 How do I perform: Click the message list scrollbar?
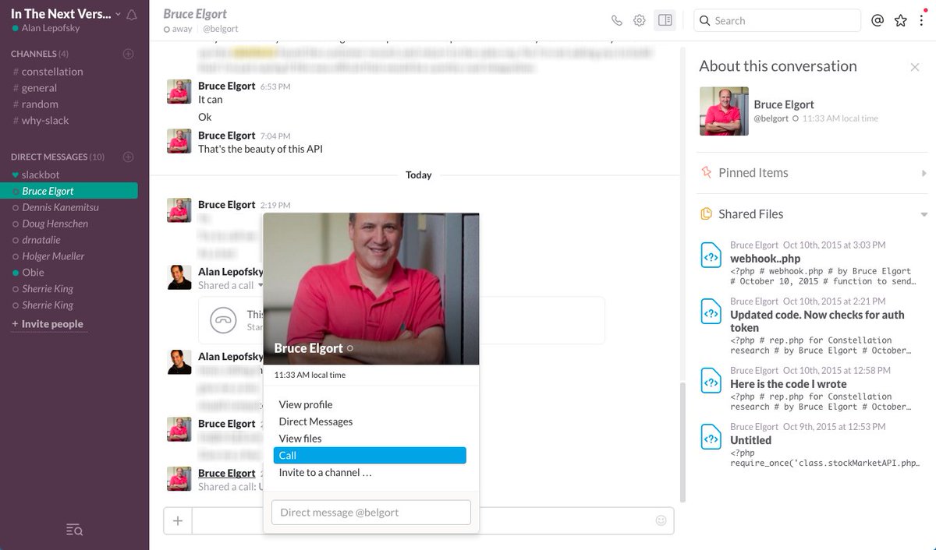click(x=682, y=442)
